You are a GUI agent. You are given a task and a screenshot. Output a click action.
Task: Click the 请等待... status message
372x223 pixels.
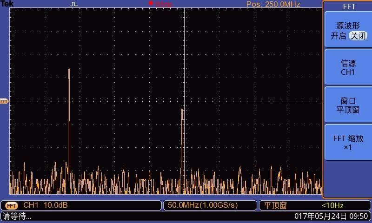(17, 216)
